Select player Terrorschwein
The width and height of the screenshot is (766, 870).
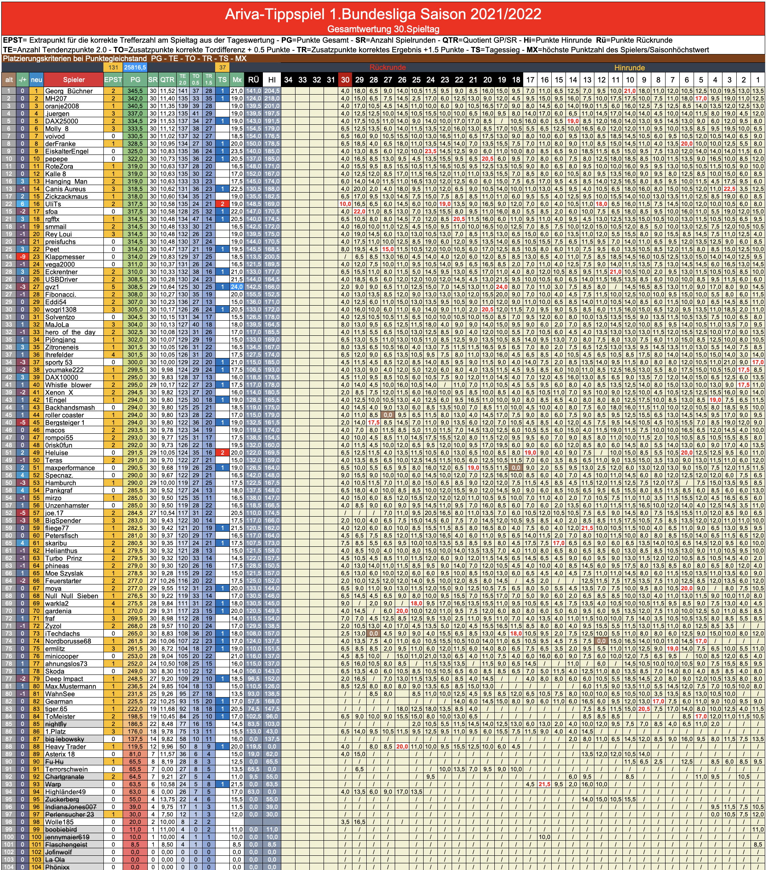[67, 770]
